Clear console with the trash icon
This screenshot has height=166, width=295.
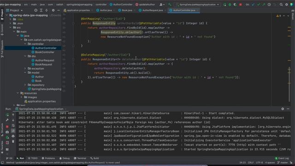(x=13, y=141)
